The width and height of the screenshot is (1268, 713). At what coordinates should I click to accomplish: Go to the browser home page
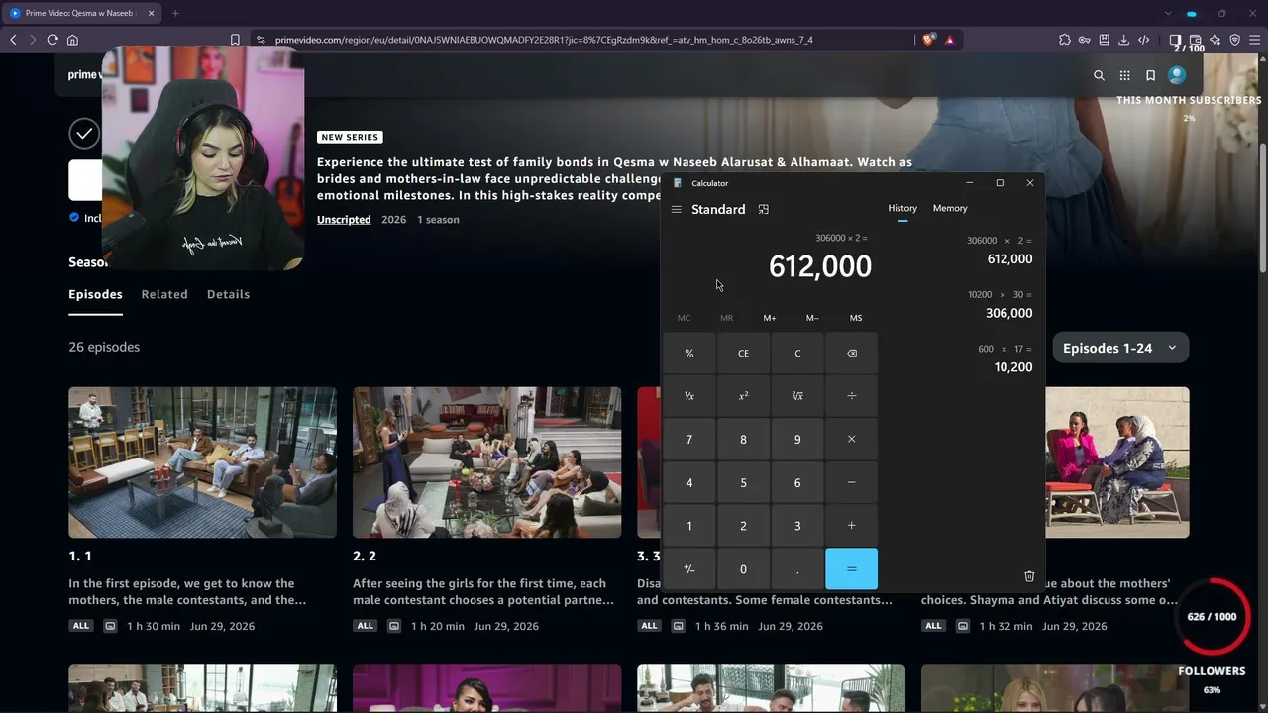72,40
